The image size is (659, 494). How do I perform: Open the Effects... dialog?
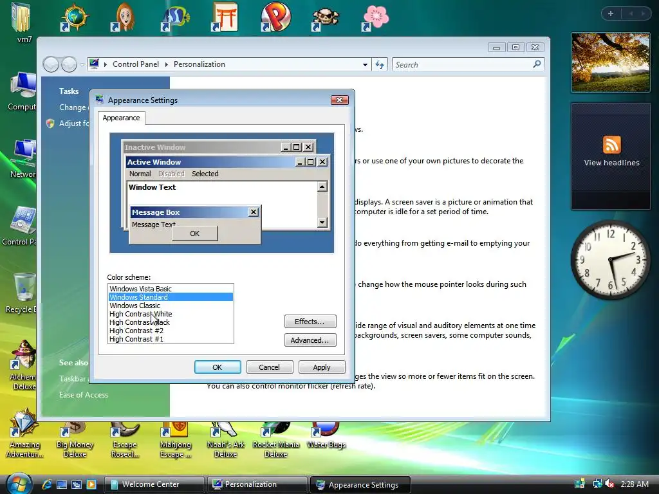click(310, 322)
